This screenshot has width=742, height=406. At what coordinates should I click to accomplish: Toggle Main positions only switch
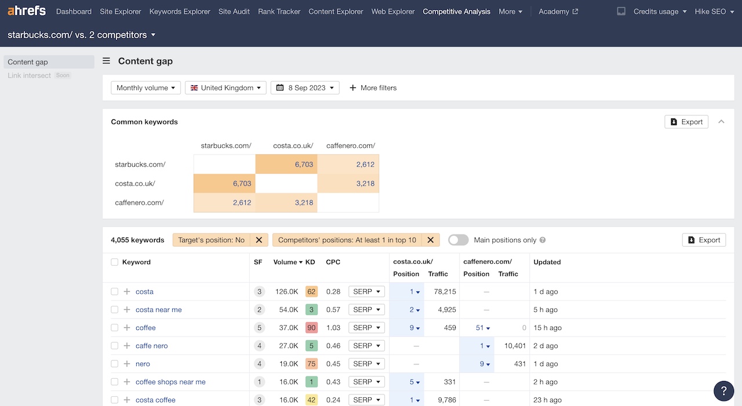click(x=458, y=240)
